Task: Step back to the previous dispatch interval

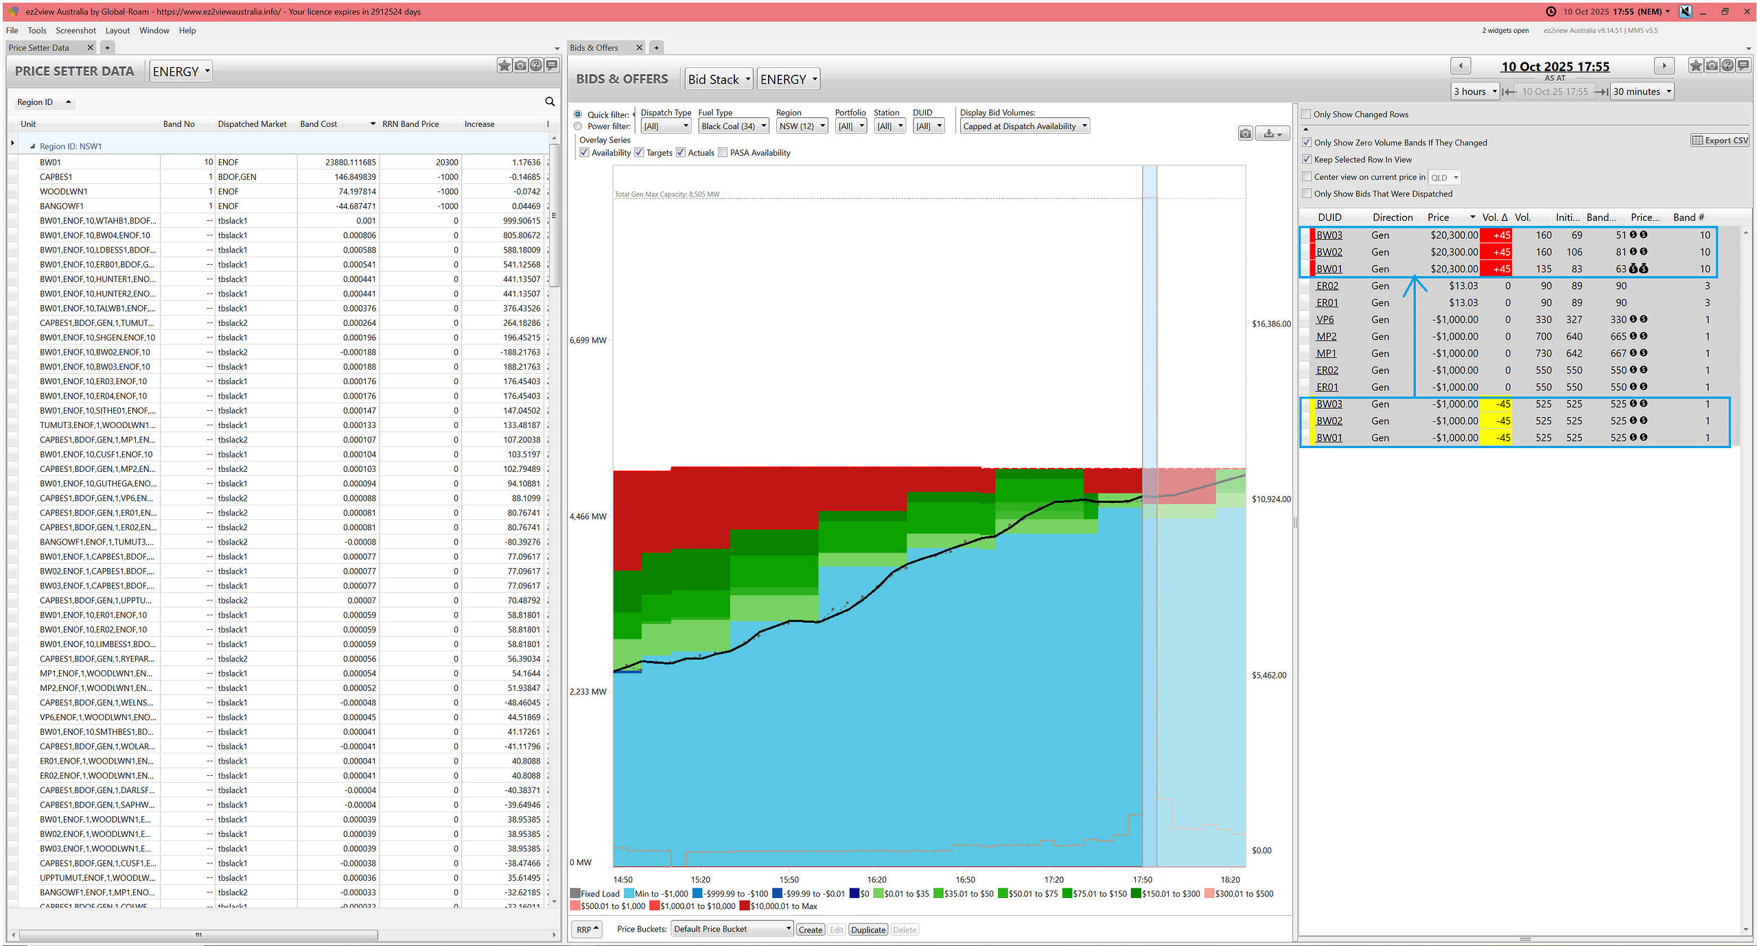Action: point(1461,66)
